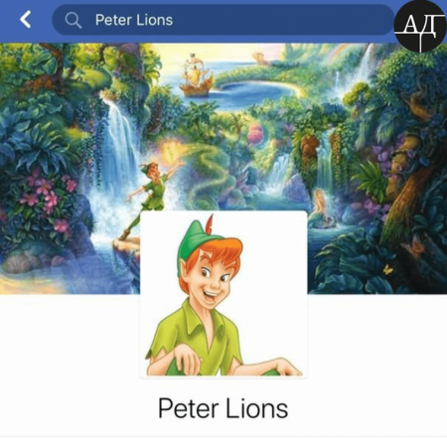447x439 pixels.
Task: Tap the white back arrow
Action: click(x=26, y=19)
